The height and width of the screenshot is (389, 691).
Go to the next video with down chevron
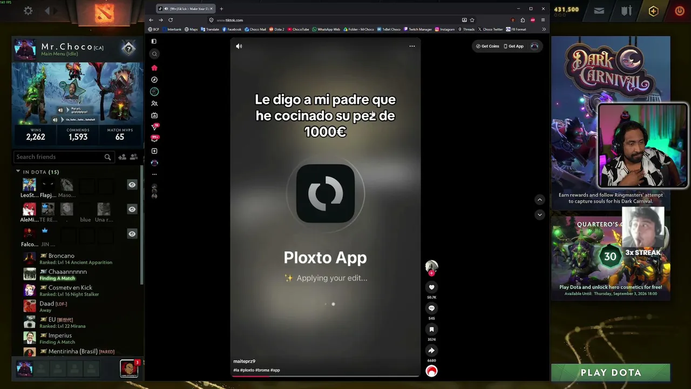tap(539, 214)
